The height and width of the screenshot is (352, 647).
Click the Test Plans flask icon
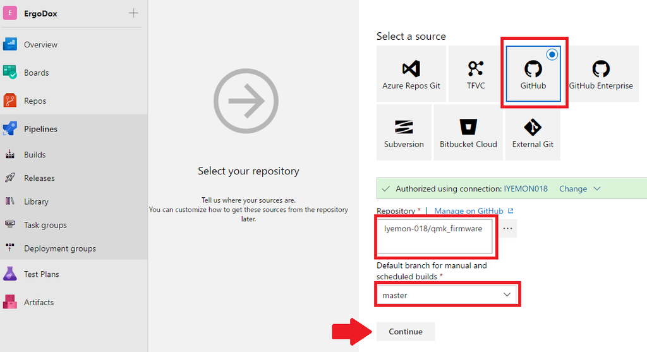(10, 274)
